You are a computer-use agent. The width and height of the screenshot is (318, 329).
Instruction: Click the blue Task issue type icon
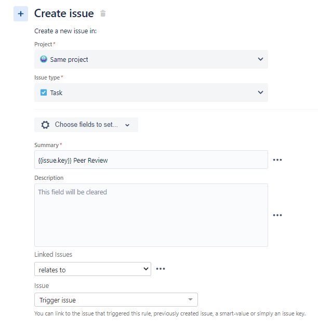(44, 93)
